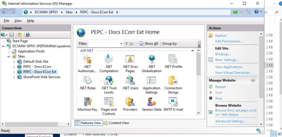Image resolution: width=282 pixels, height=137 pixels.
Task: Open the Filter dropdown arrow
Action: coord(121,44)
